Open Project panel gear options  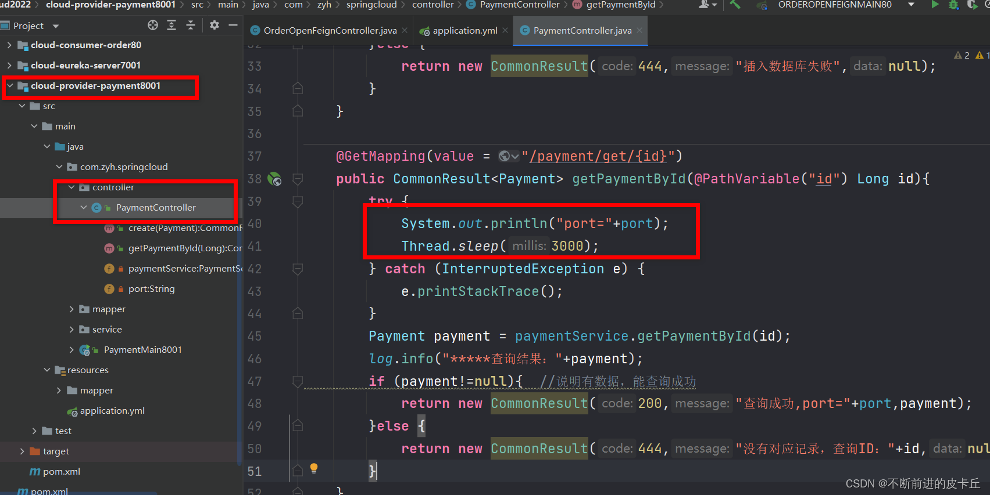tap(215, 25)
